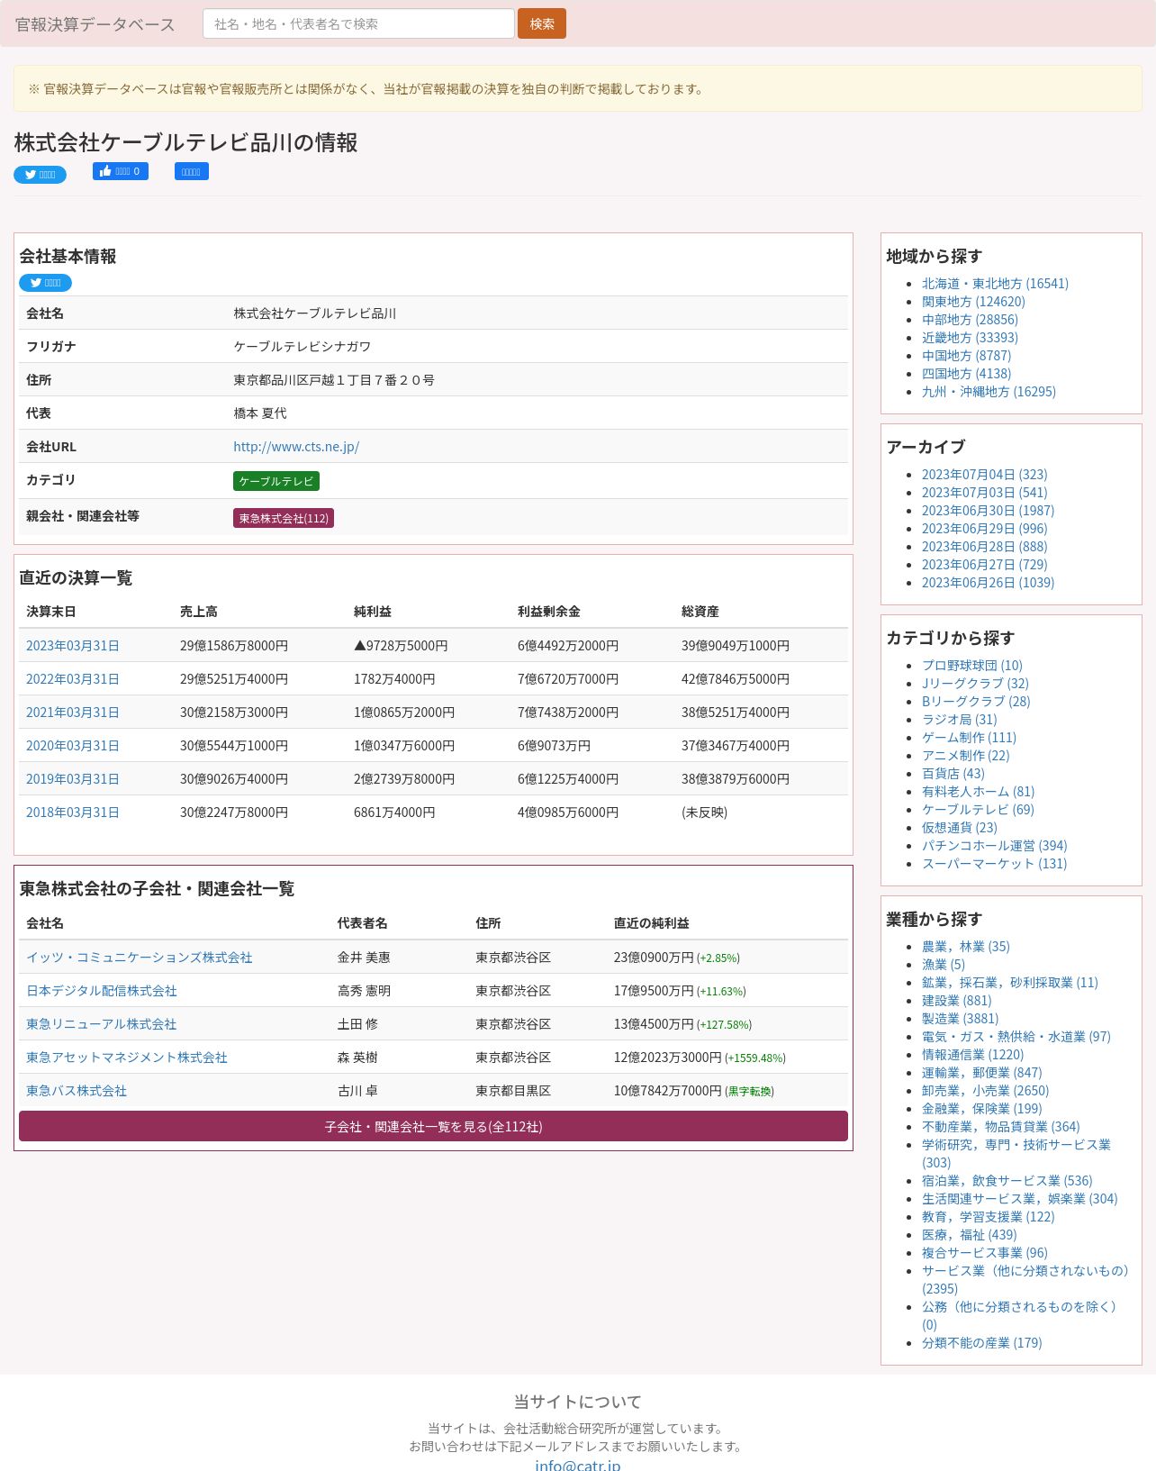This screenshot has height=1471, width=1156.
Task: Select 北海道・東北地方 (16541) region link
Action: [995, 284]
